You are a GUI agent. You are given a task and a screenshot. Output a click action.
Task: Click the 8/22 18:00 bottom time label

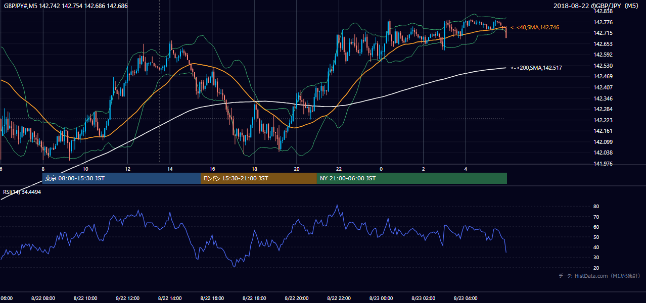click(x=254, y=298)
